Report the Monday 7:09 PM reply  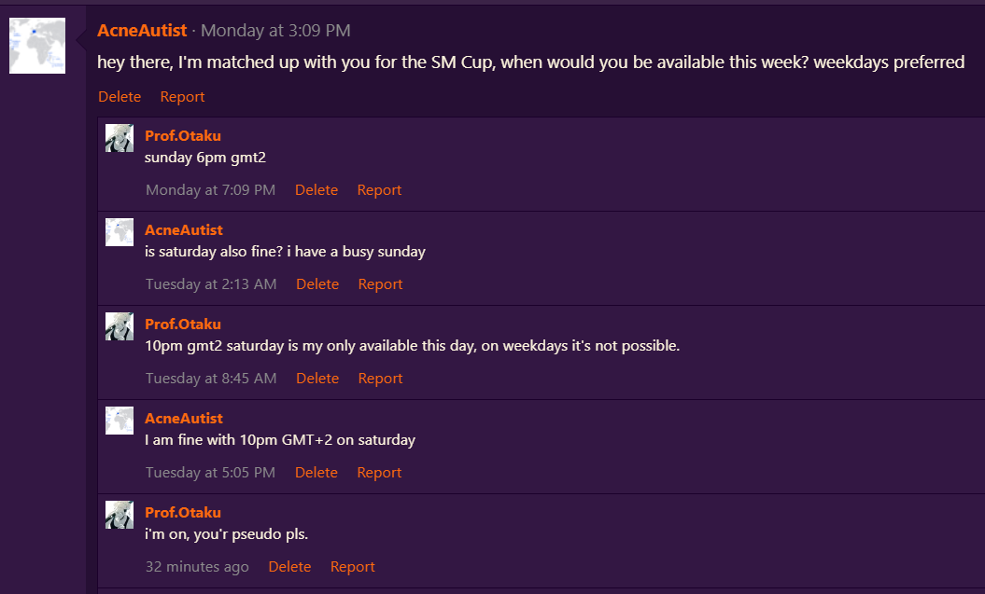tap(379, 190)
